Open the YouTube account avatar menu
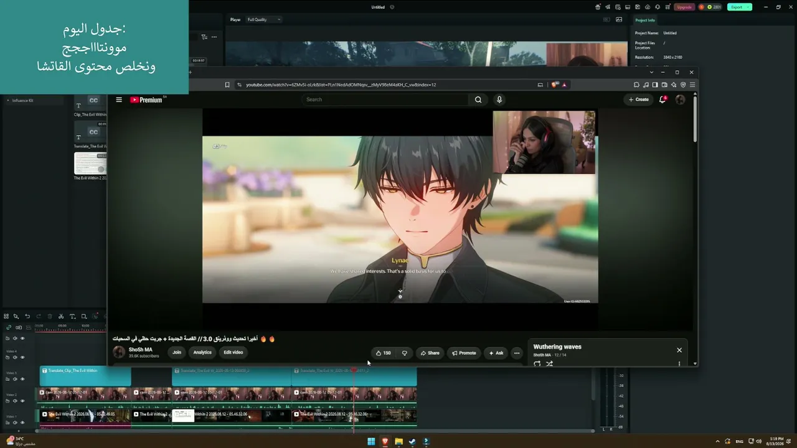 (680, 100)
